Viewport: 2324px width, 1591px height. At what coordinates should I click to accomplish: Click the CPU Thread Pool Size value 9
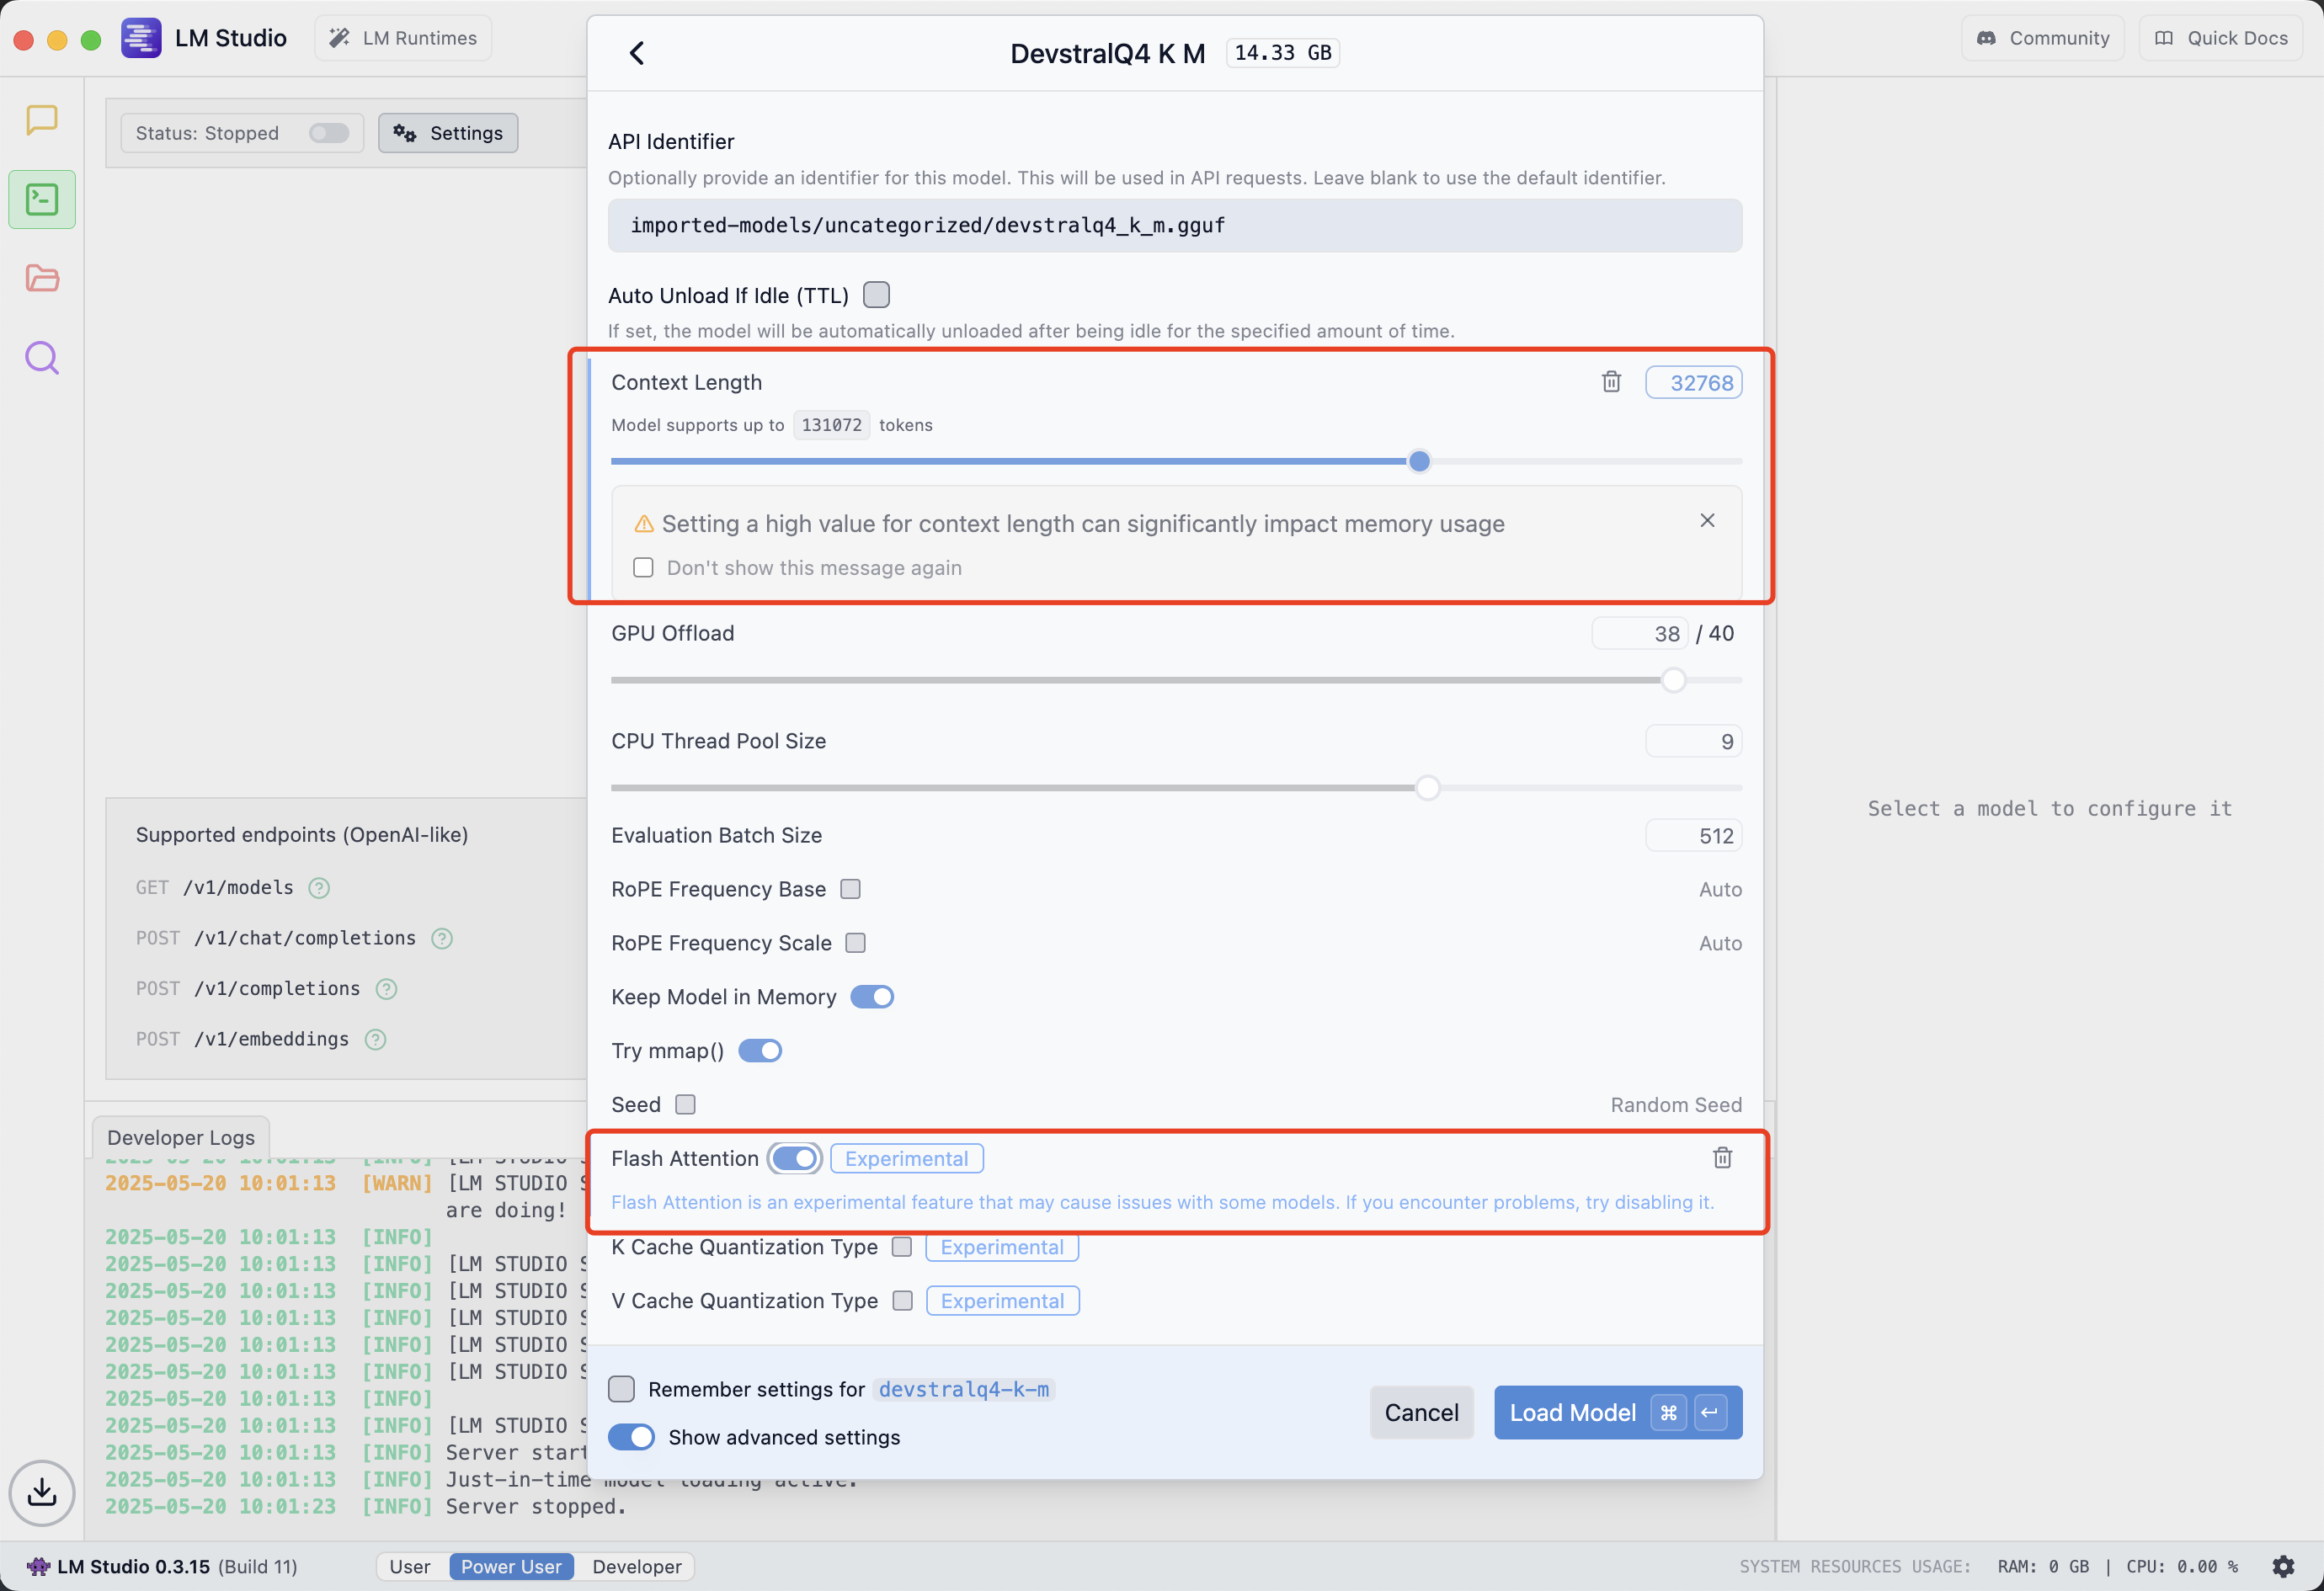tap(1694, 742)
